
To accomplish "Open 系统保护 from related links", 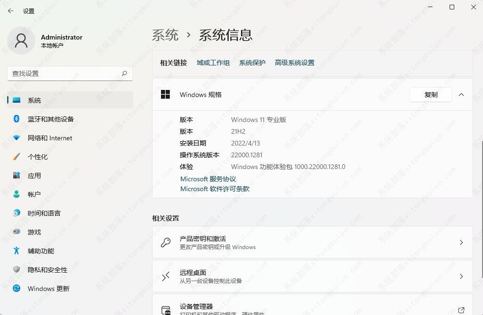I will click(252, 62).
